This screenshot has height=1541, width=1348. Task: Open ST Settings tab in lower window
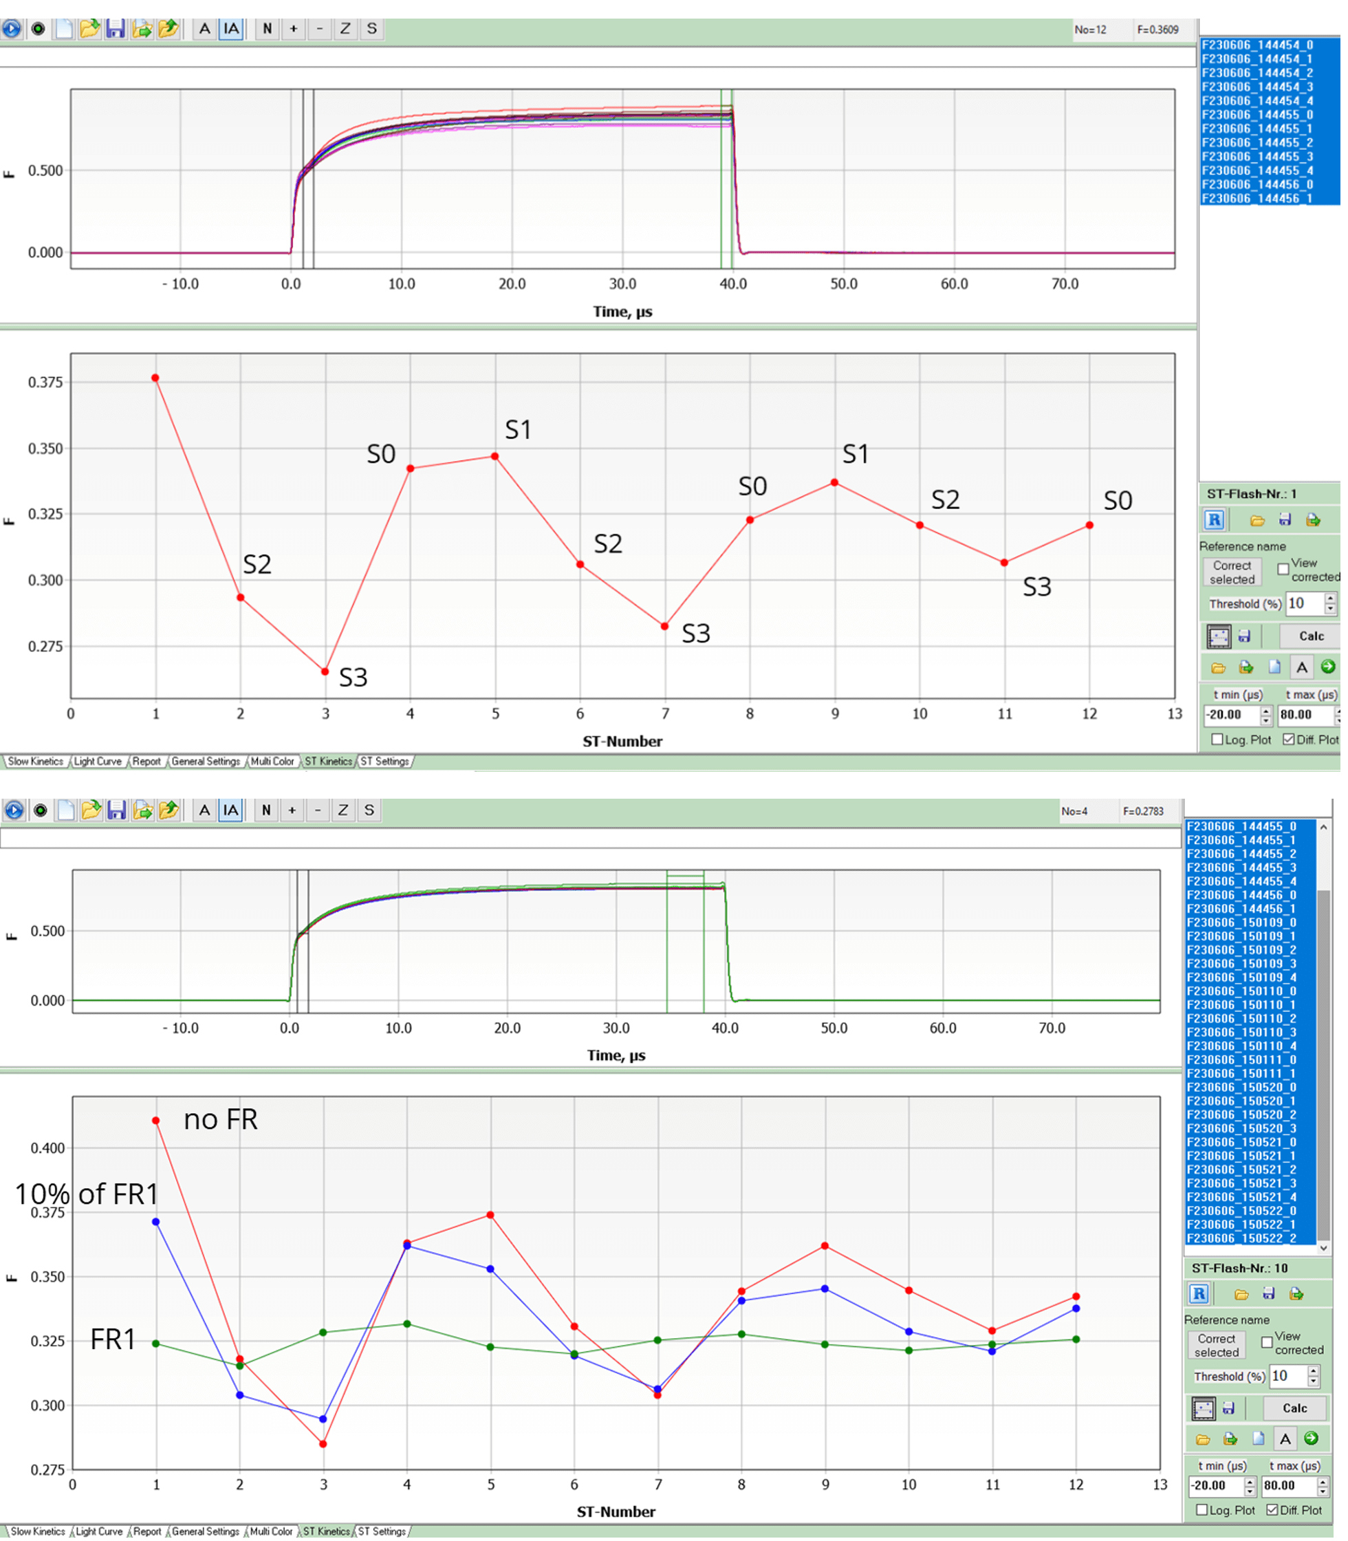pyautogui.click(x=382, y=1531)
